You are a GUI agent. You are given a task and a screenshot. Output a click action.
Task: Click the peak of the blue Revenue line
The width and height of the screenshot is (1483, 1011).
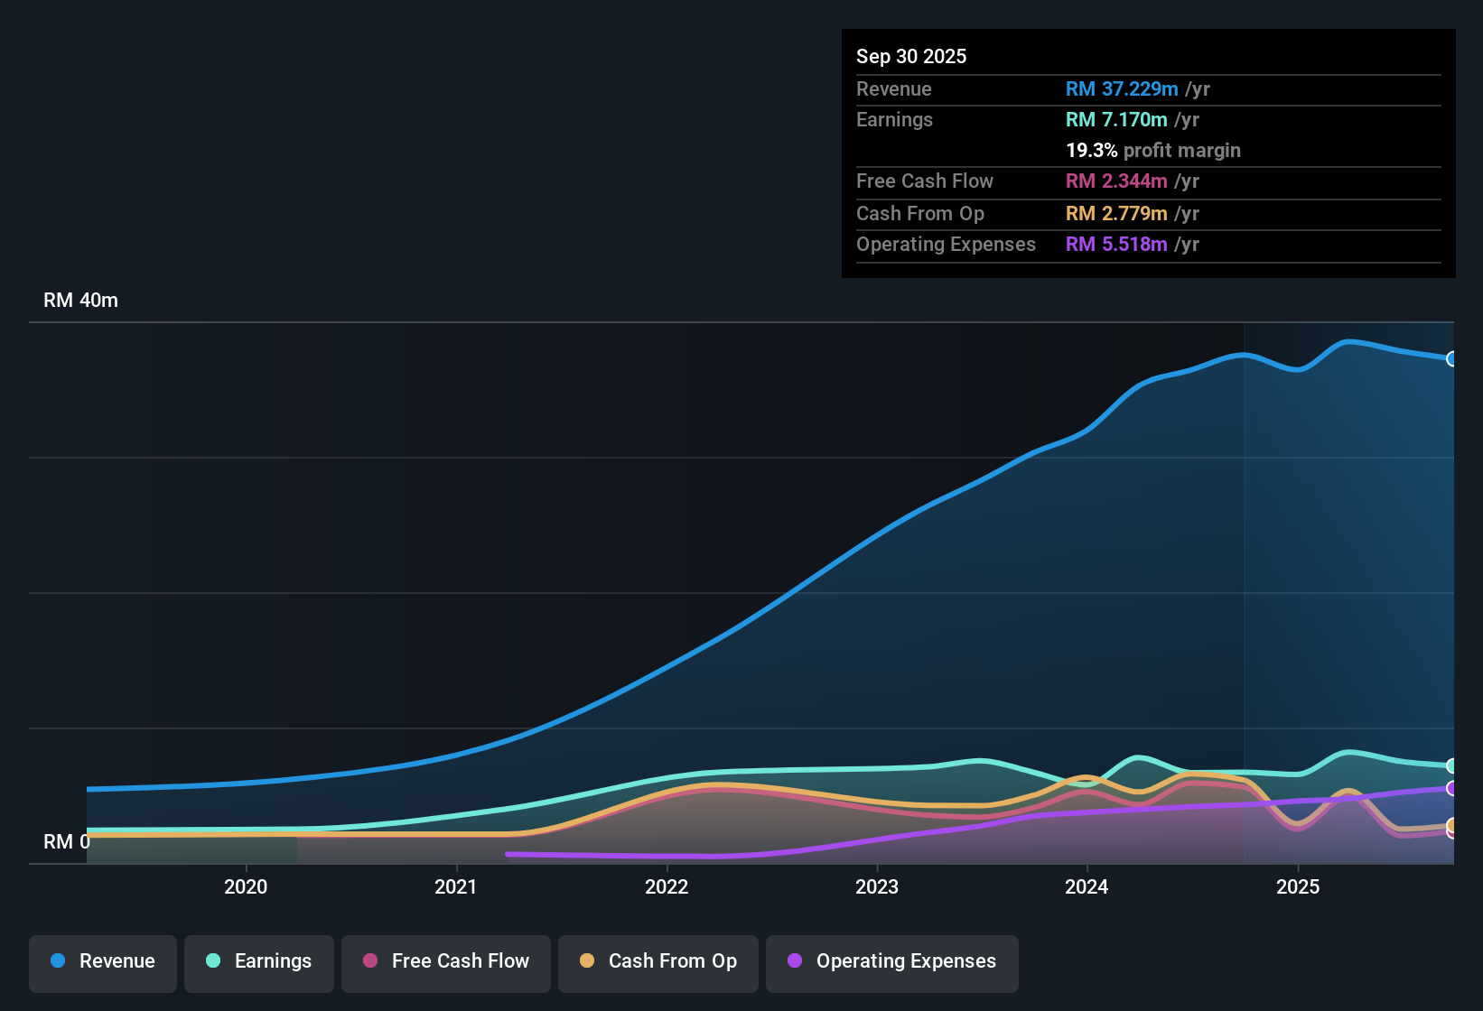coord(1349,342)
